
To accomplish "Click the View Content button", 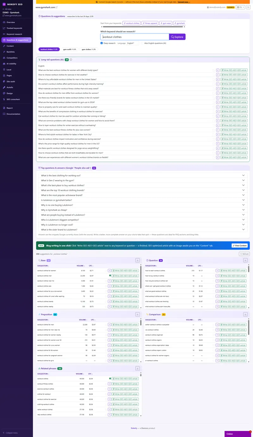I will [x=239, y=246].
